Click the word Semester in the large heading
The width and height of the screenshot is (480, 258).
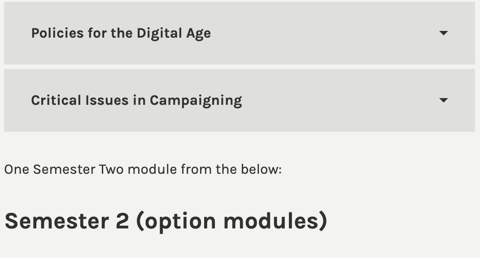click(57, 221)
